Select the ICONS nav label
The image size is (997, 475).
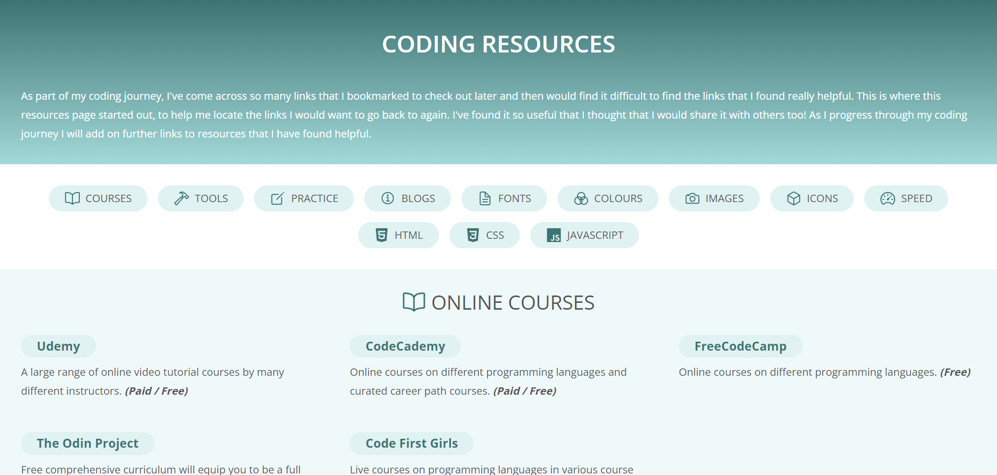(822, 198)
